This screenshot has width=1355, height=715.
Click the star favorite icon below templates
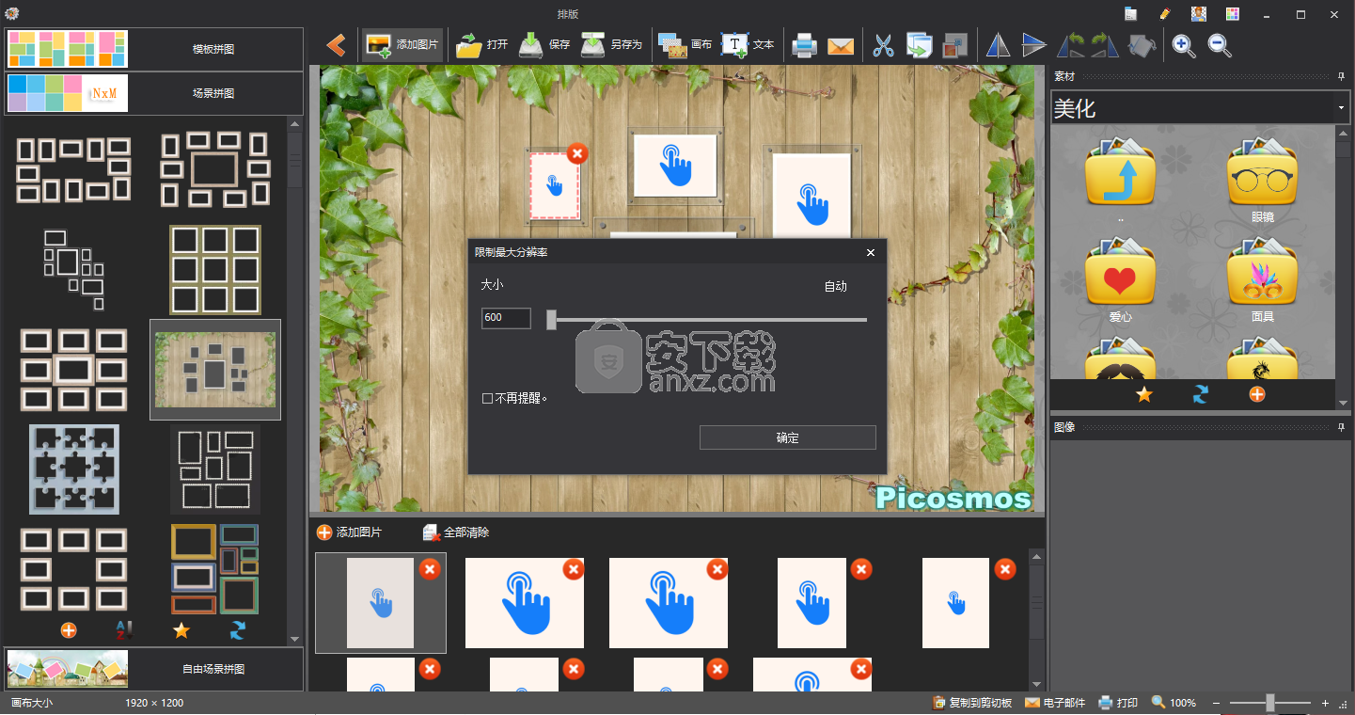181,630
